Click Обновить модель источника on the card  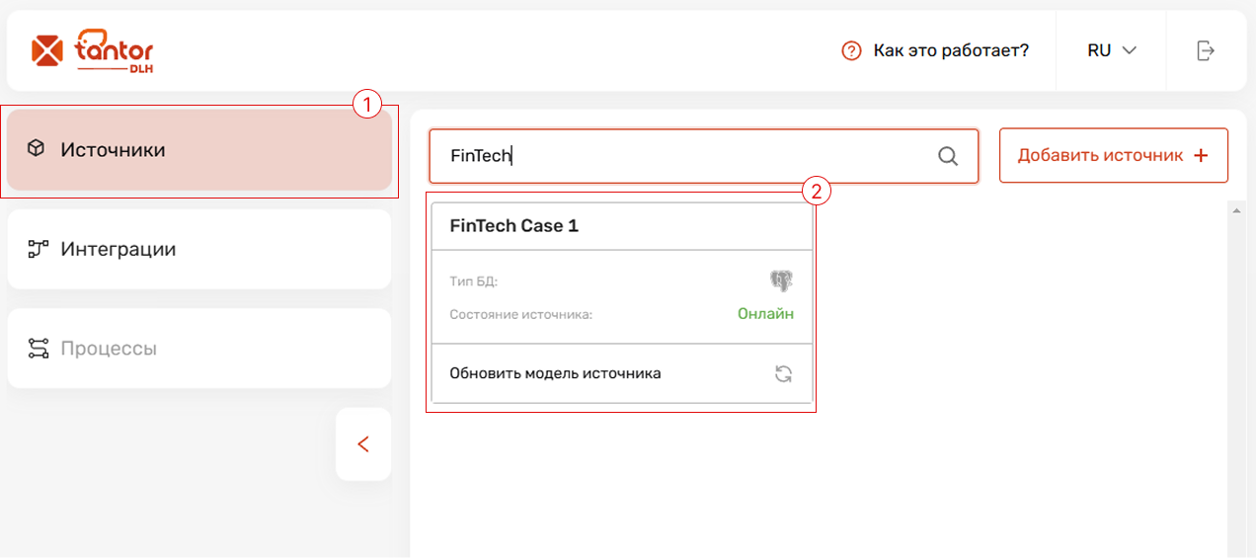click(555, 373)
